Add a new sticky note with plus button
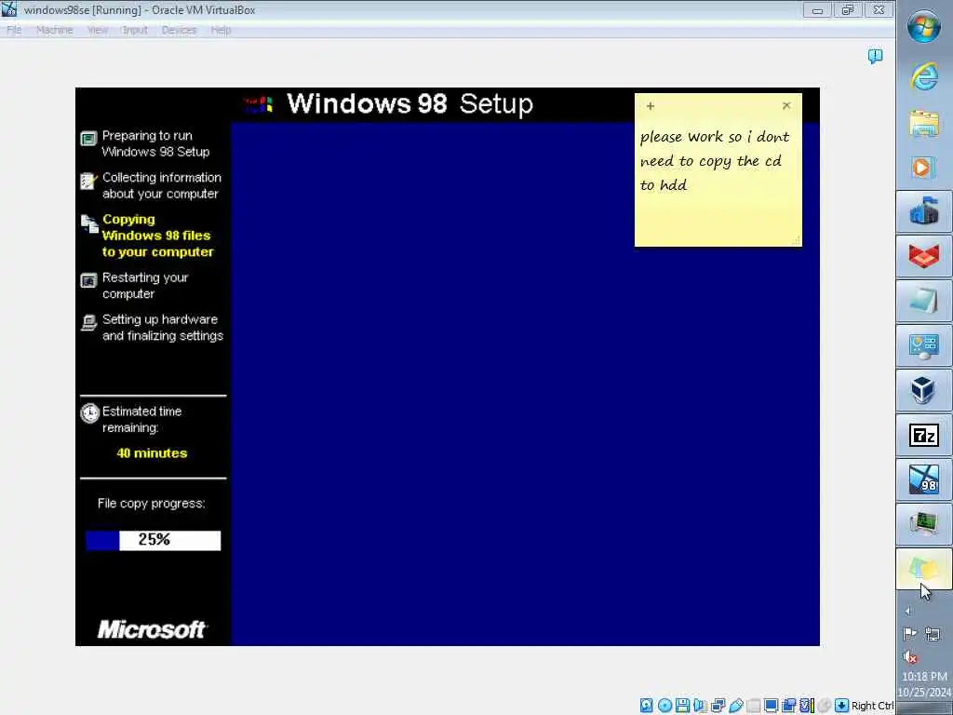 coord(651,106)
